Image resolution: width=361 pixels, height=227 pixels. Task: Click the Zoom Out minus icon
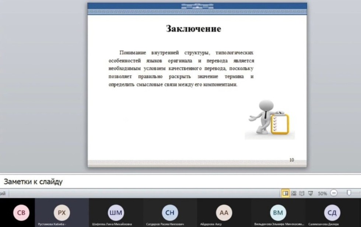pos(334,192)
